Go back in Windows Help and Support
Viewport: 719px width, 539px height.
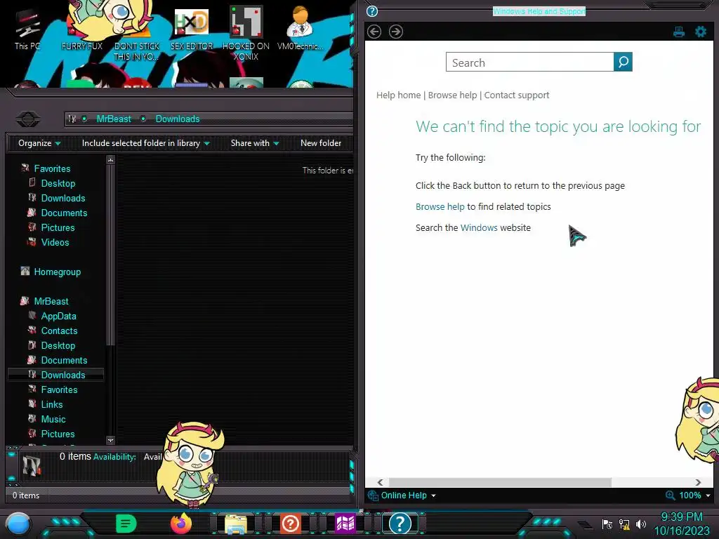374,32
